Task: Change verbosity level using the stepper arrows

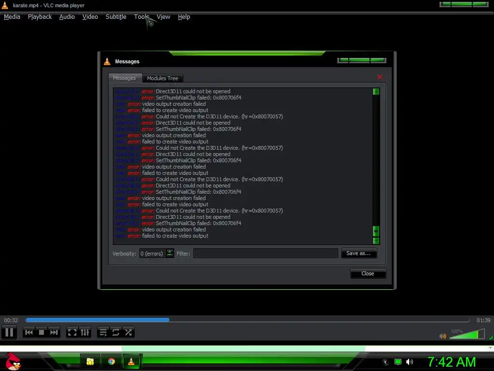Action: pyautogui.click(x=170, y=253)
